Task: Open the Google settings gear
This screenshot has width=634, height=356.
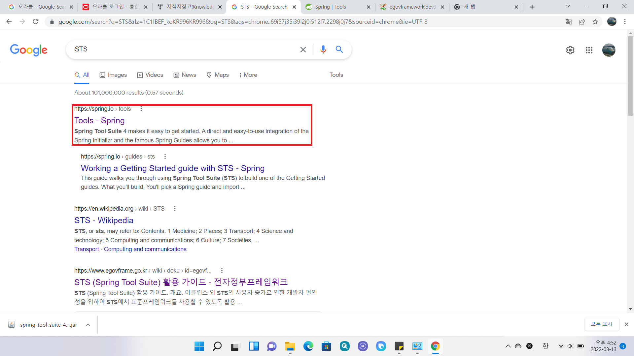Action: coord(570,50)
